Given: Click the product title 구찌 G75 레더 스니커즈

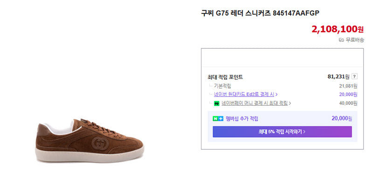Looking at the screenshot, I should coord(236,13).
